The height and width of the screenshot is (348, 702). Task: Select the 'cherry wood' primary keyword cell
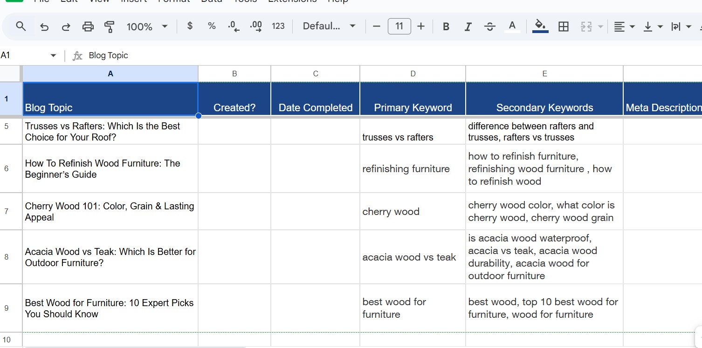coord(413,212)
